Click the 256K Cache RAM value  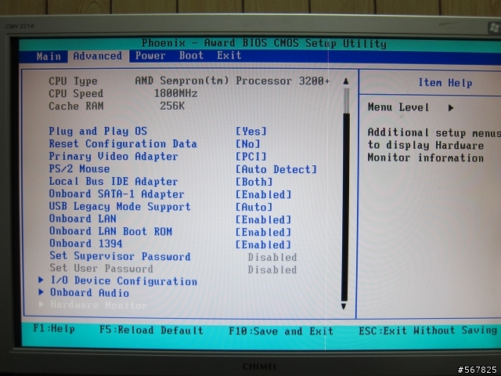172,106
